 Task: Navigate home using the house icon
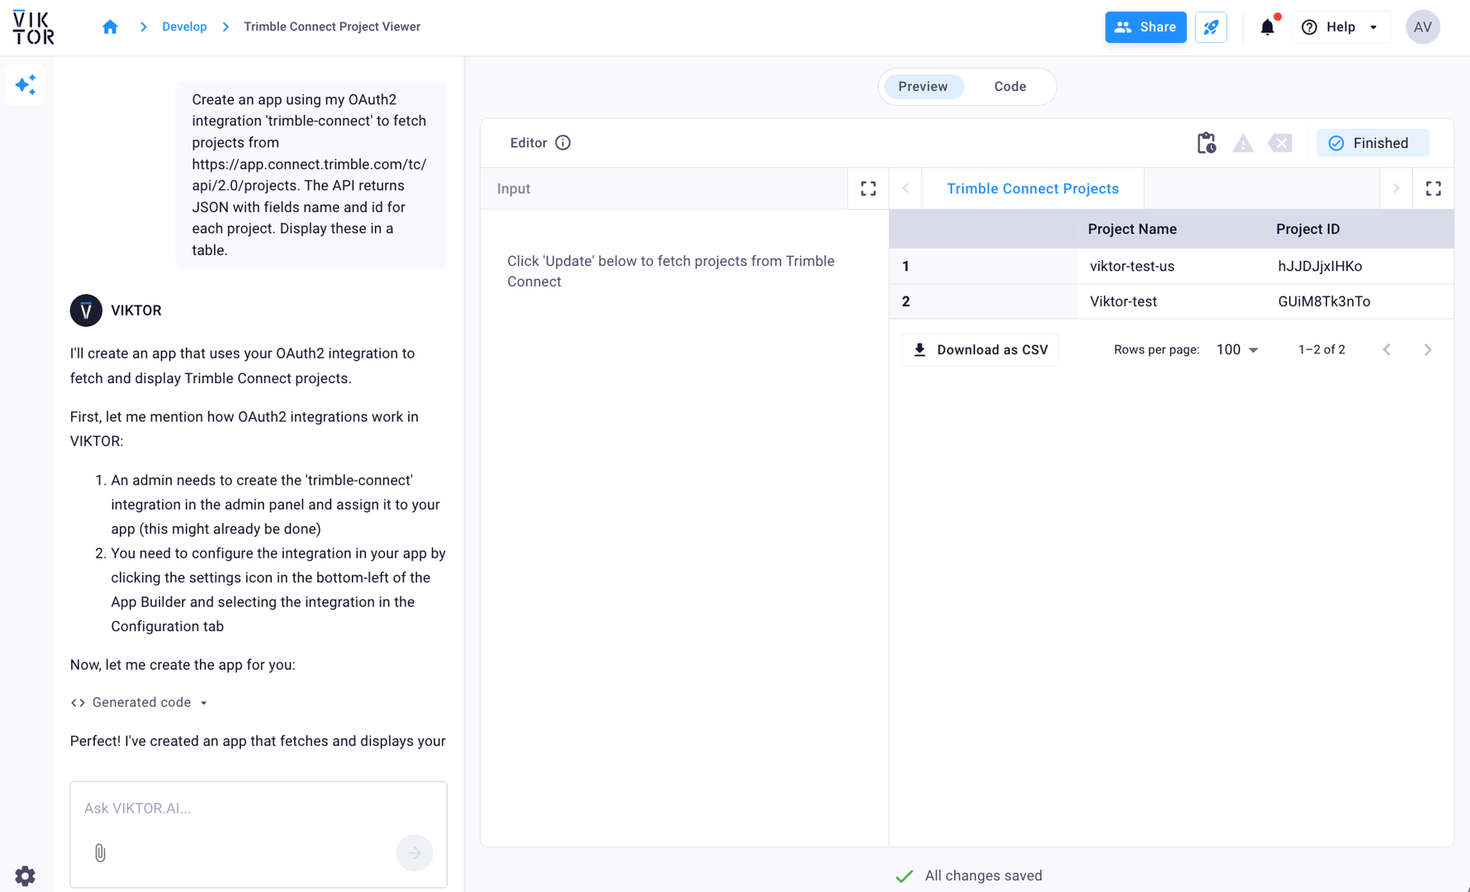click(110, 26)
